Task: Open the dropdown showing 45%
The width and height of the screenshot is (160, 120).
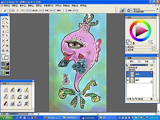Action: (77, 11)
